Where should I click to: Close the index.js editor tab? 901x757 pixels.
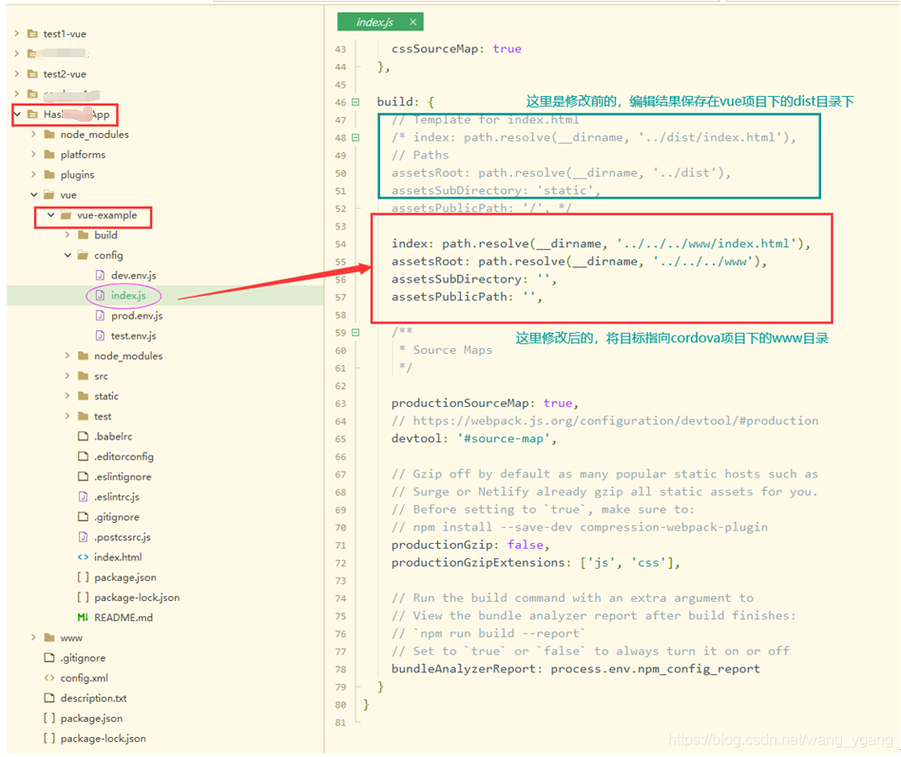point(412,22)
